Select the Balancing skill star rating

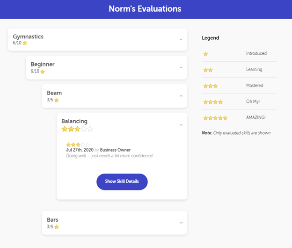[x=77, y=129]
